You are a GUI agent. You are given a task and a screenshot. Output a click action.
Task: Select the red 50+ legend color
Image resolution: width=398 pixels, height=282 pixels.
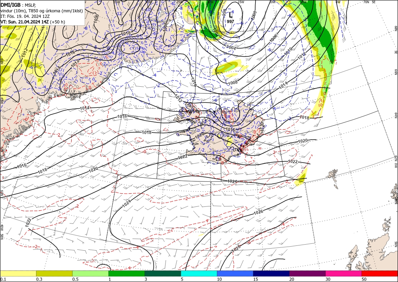380,273
